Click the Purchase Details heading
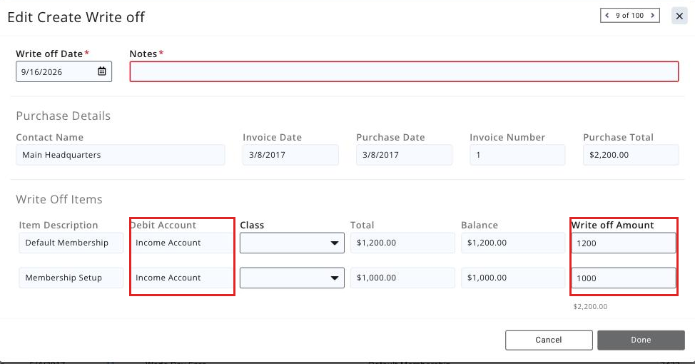Viewport: 695px width, 364px height. pos(64,116)
